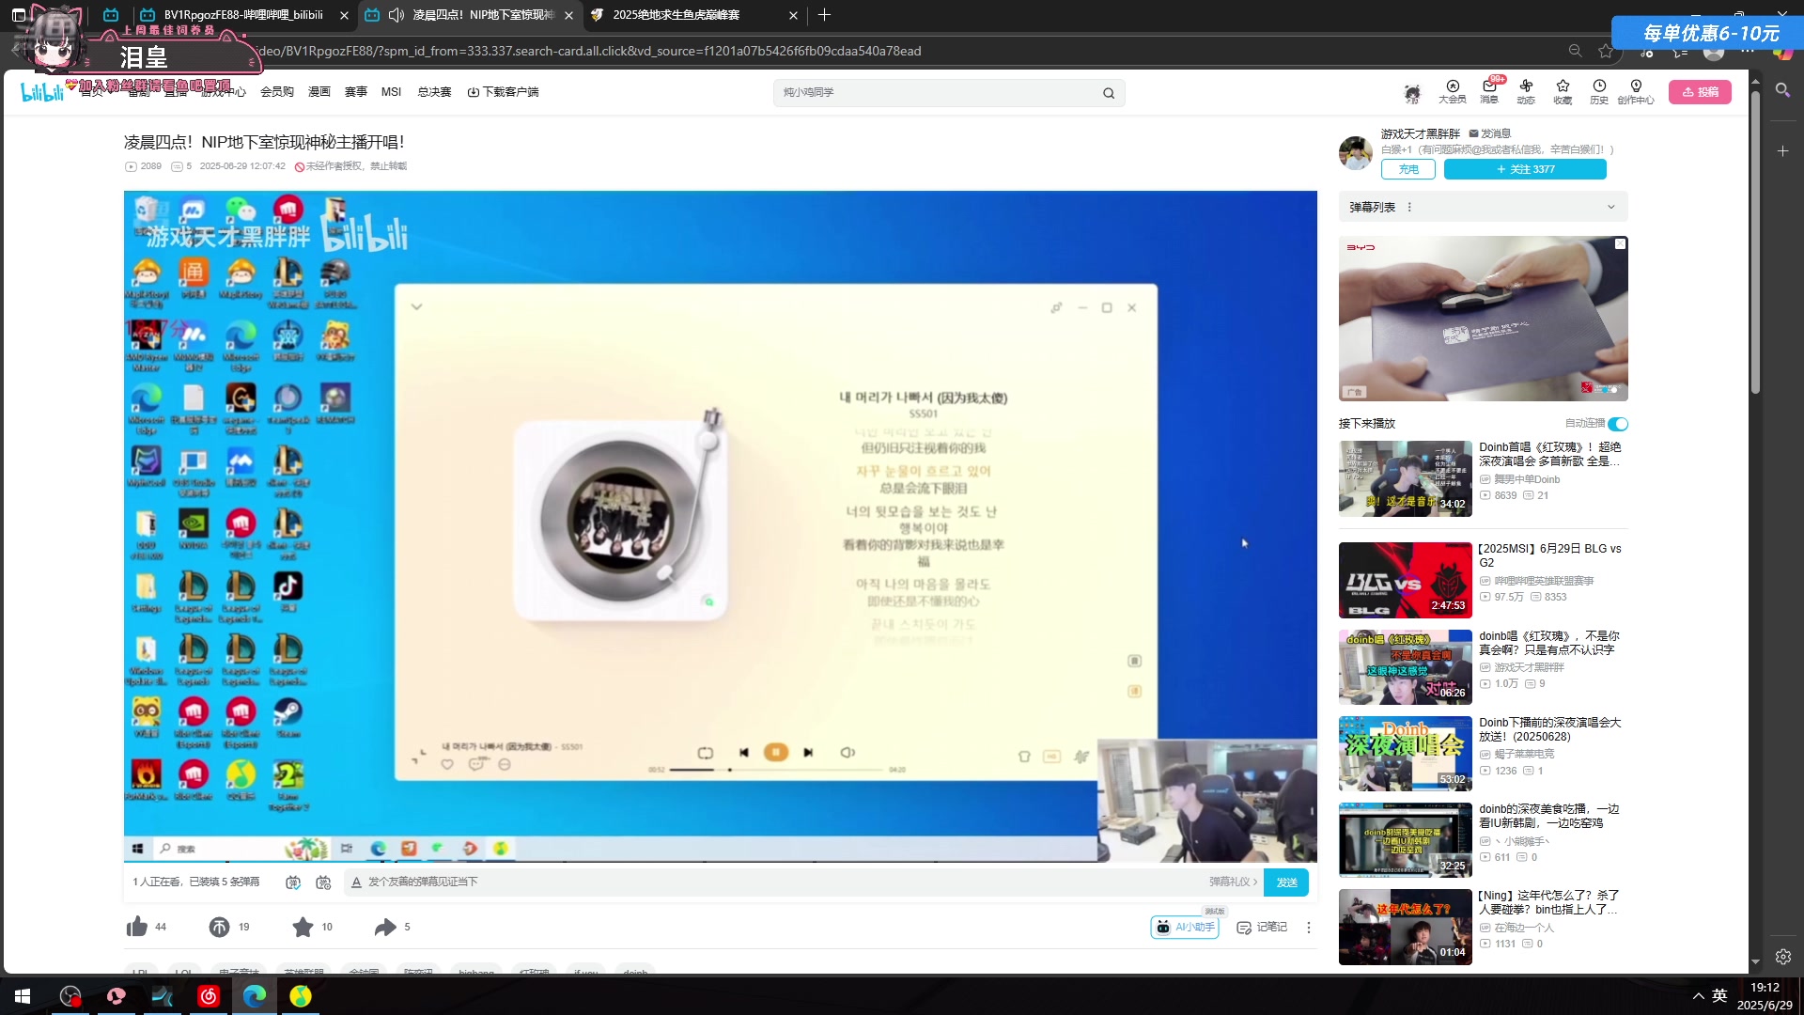Image resolution: width=1804 pixels, height=1015 pixels.
Task: Open the 收藏 favorites icon in header
Action: point(1563,91)
